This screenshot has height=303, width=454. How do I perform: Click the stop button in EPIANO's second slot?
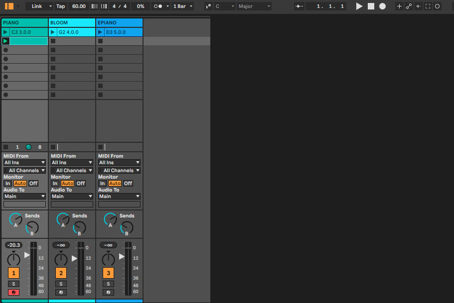pyautogui.click(x=101, y=41)
